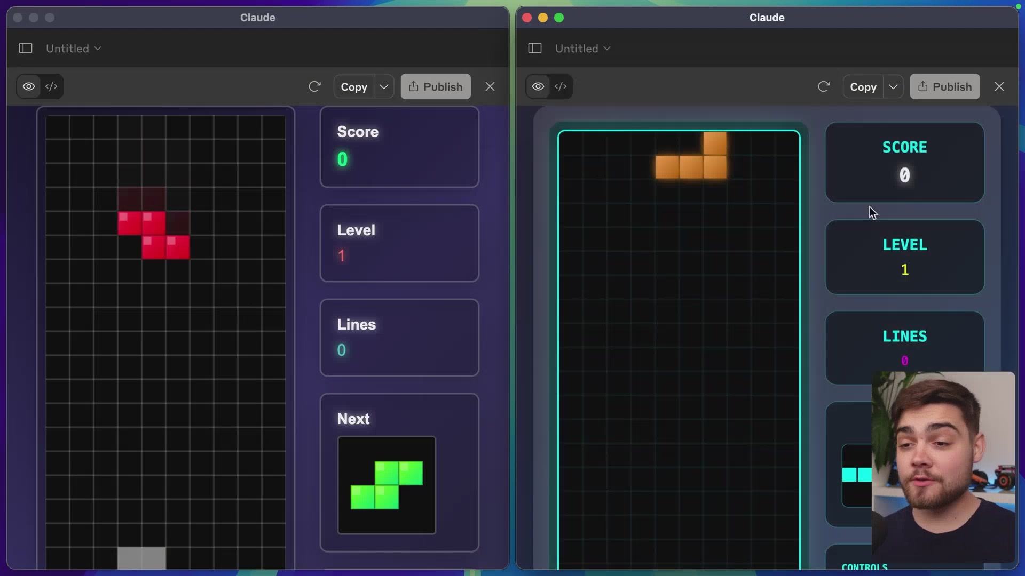Toggle the sidebar in the left Claude window
This screenshot has width=1025, height=576.
(x=25, y=48)
